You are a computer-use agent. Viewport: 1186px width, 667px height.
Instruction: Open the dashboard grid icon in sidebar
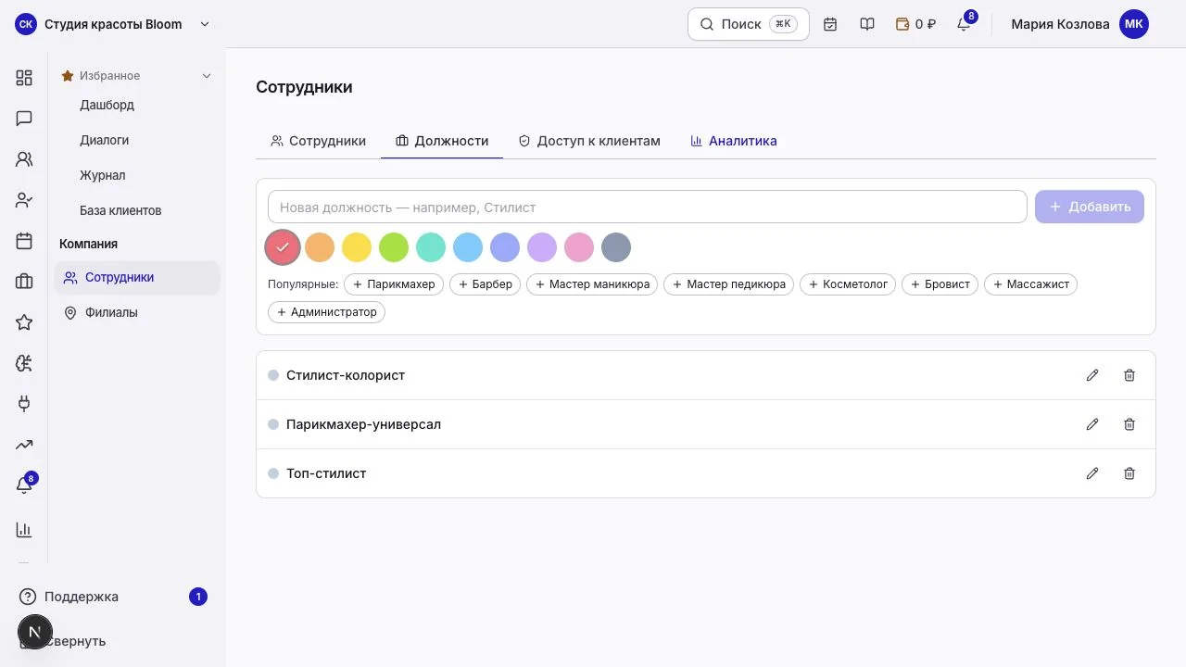pos(24,78)
